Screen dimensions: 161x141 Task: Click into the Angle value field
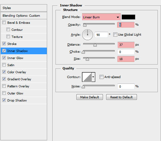click(x=101, y=35)
